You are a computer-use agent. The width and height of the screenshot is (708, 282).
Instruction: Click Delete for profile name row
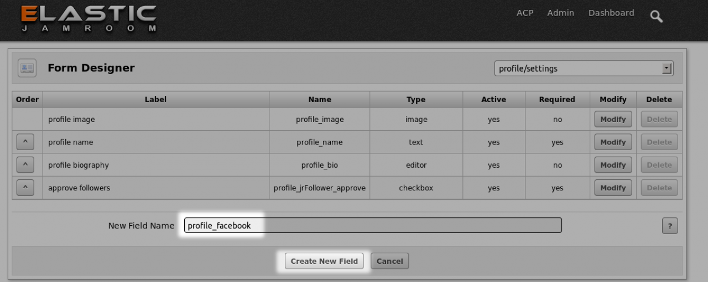point(659,142)
